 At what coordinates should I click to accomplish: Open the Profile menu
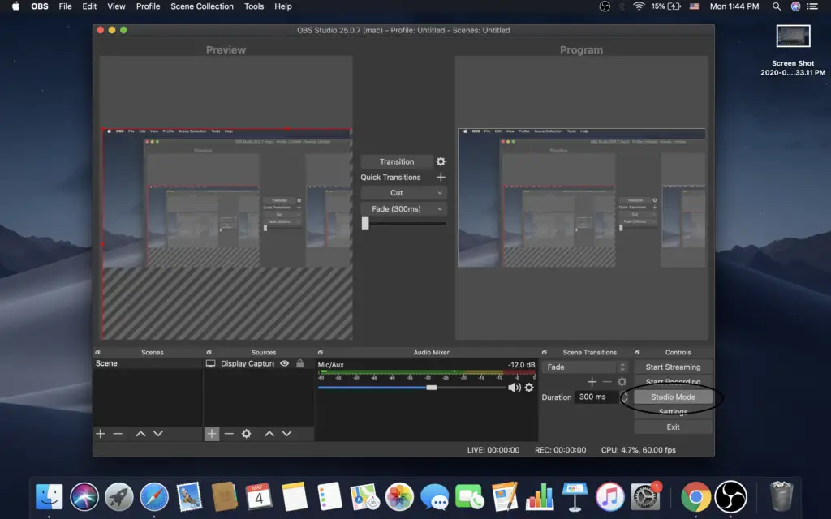(148, 6)
